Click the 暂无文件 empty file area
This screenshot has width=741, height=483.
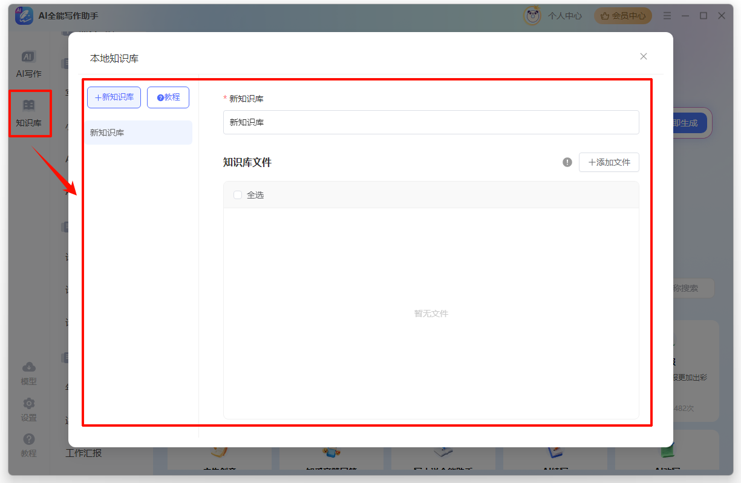coord(431,313)
